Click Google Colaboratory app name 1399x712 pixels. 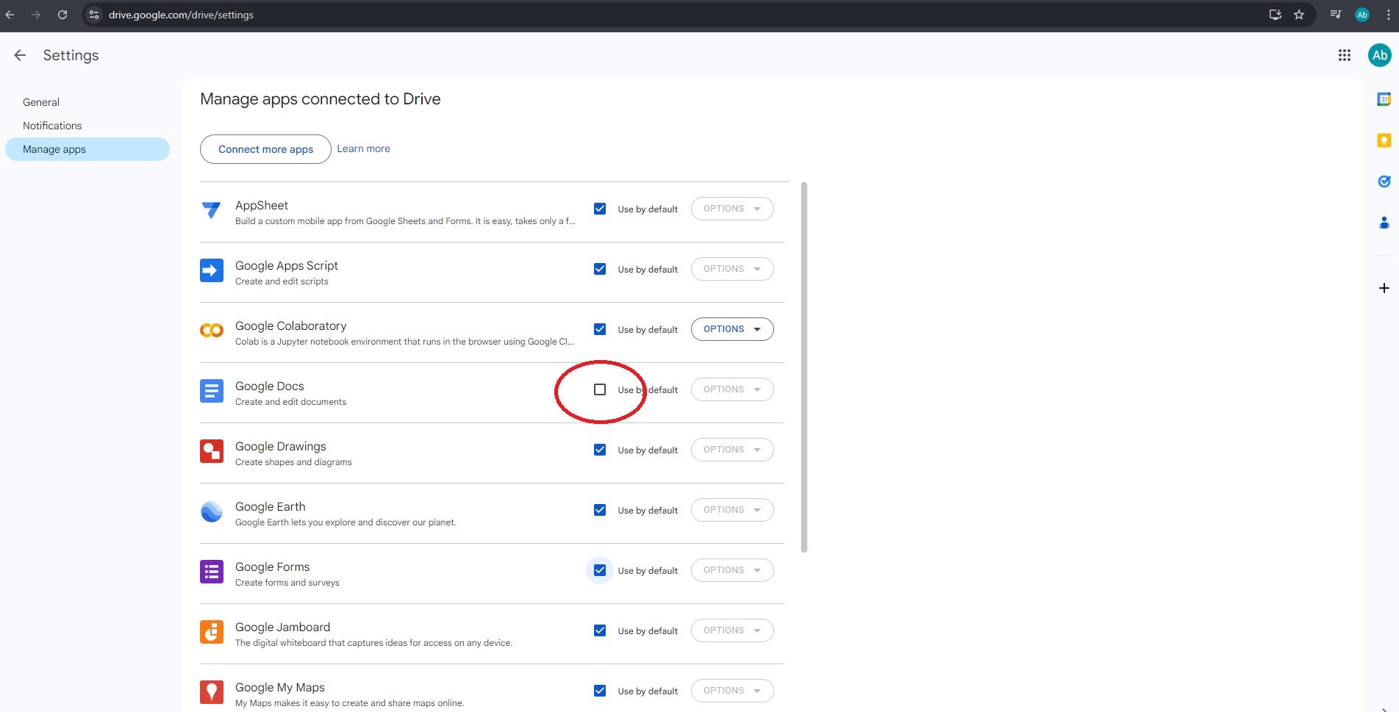coord(290,326)
